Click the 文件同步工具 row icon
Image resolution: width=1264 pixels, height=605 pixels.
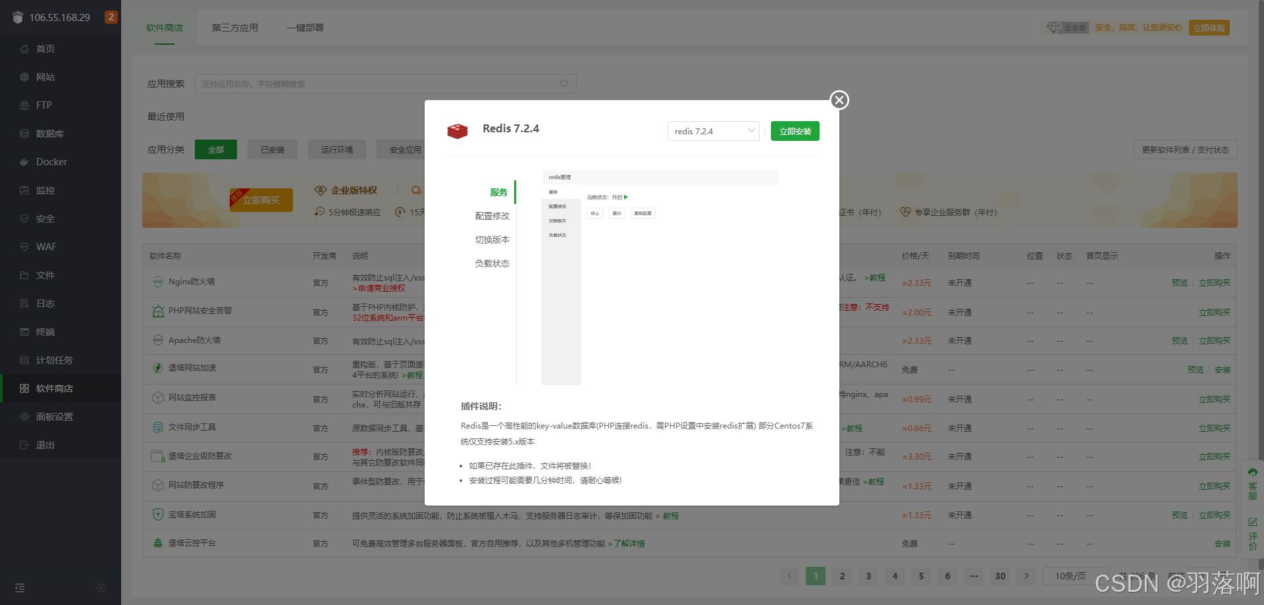(158, 427)
